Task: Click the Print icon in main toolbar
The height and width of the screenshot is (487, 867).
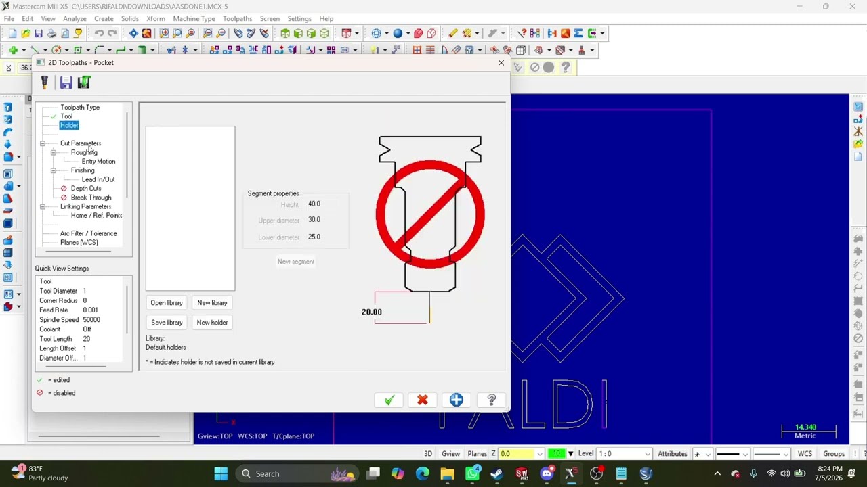Action: pos(51,33)
